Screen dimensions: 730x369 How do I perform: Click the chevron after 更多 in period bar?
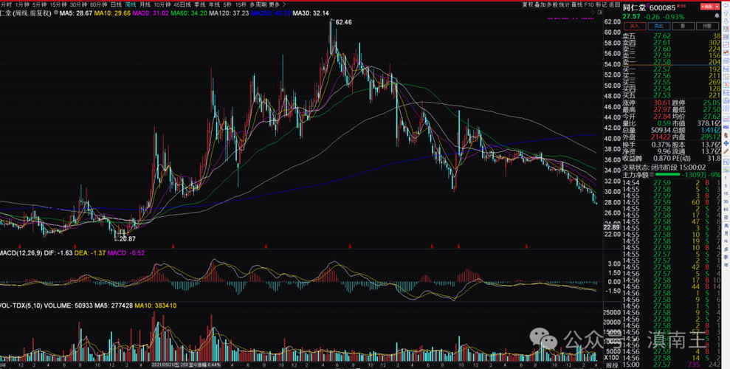point(284,4)
